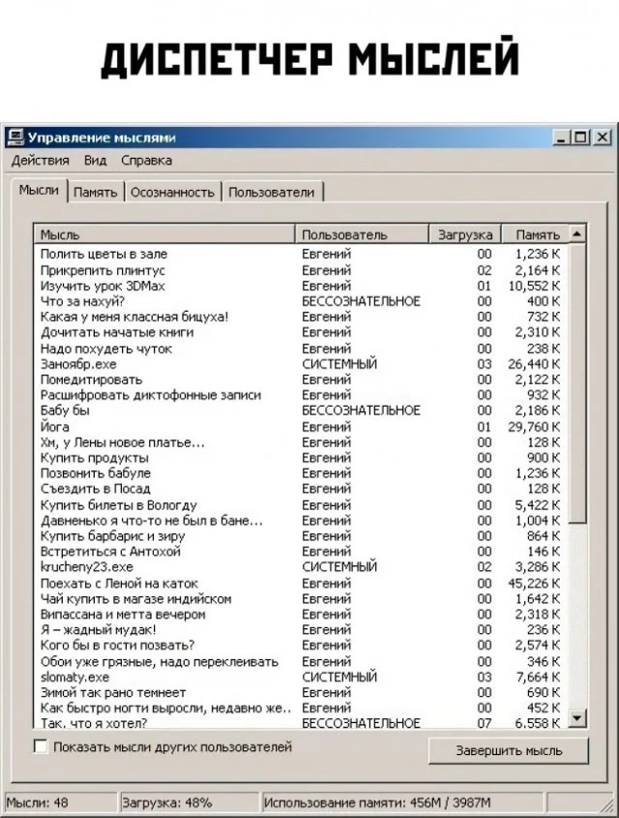Screen dimensions: 619x818
Task: Maximize the Управление мыслями window
Action: (x=582, y=137)
